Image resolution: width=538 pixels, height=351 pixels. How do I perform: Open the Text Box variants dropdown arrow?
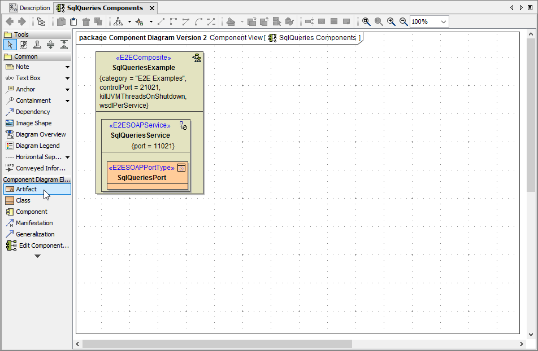pyautogui.click(x=67, y=78)
